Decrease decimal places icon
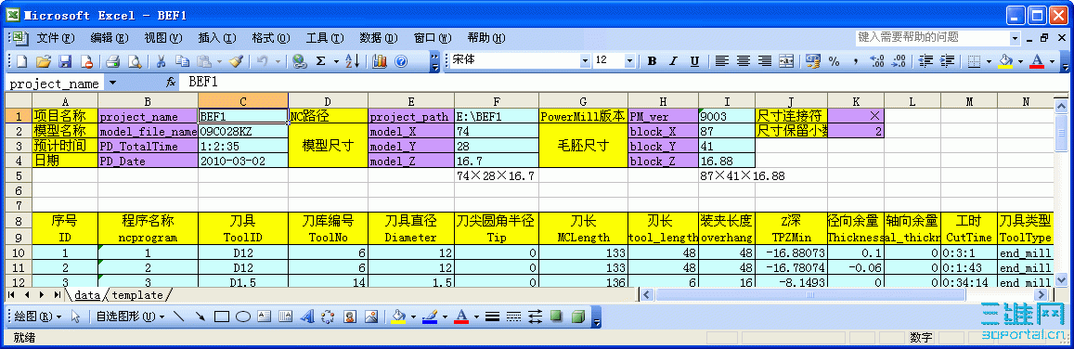 [899, 61]
